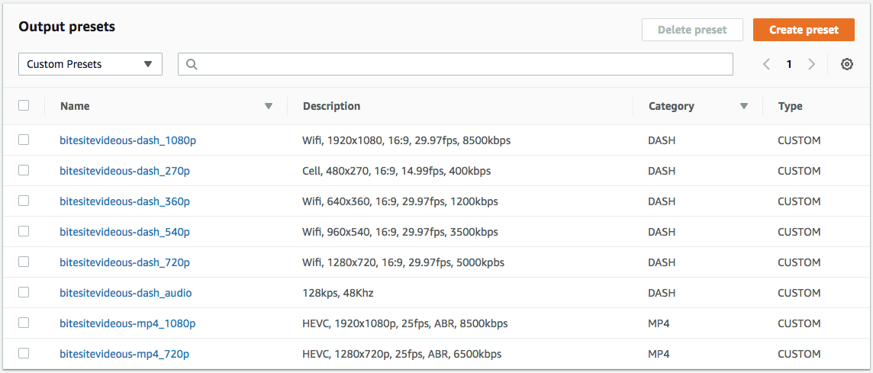Click the Description column header
This screenshot has width=873, height=373.
click(x=331, y=106)
